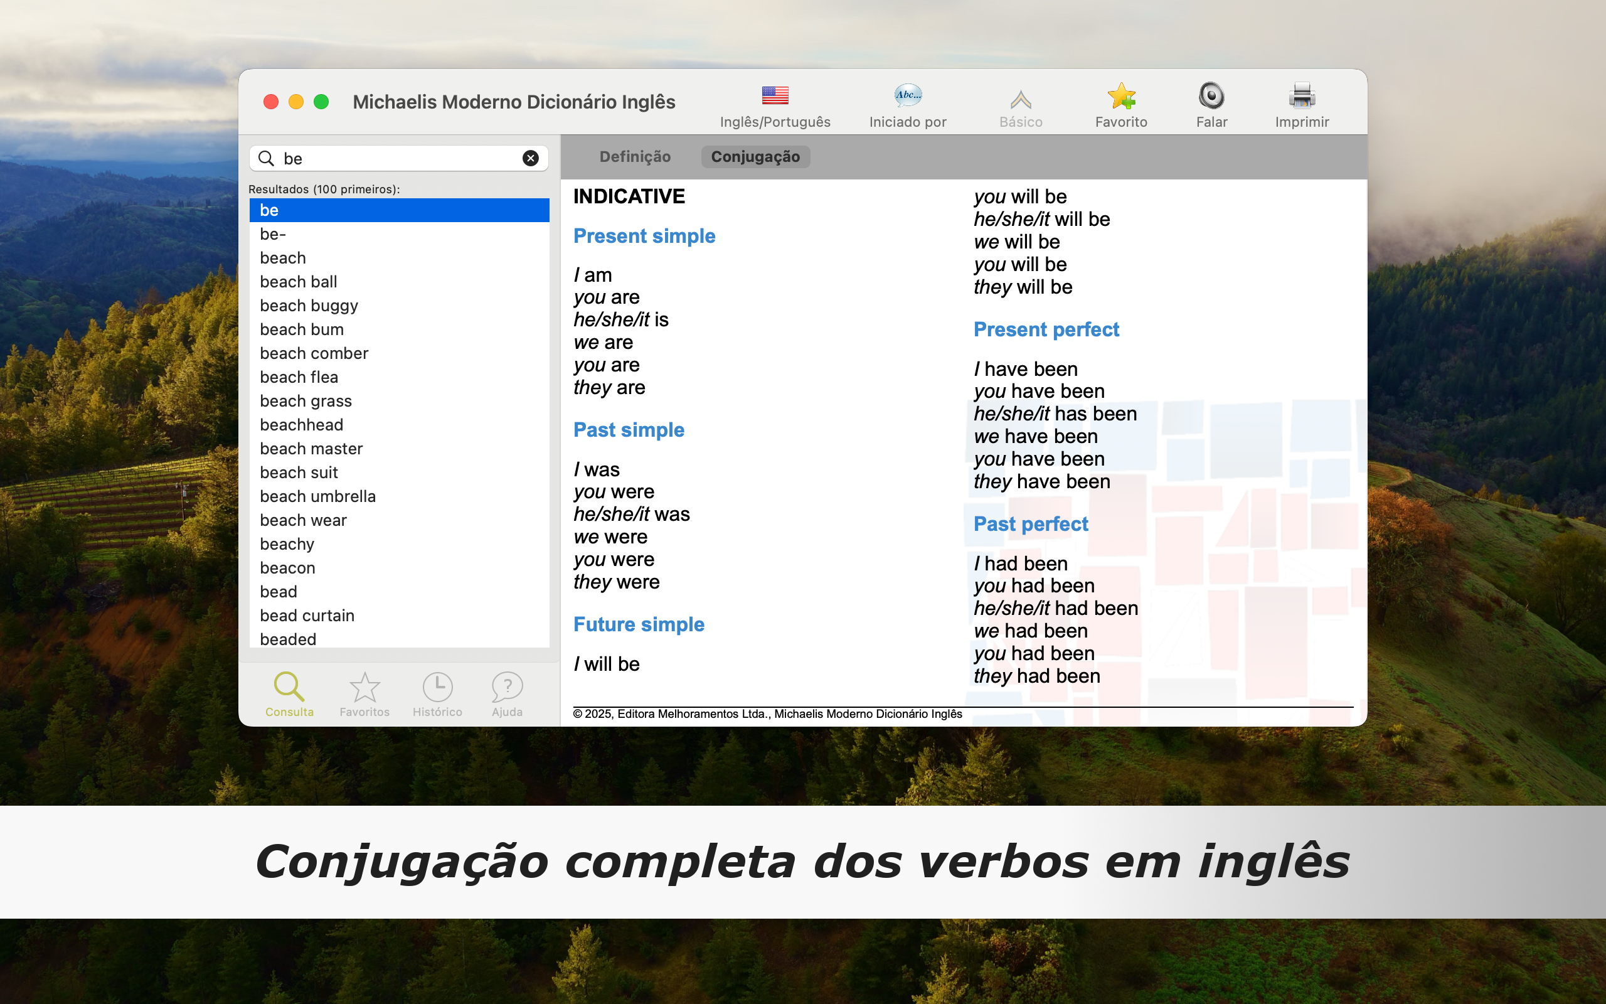1606x1004 pixels.
Task: Click the 'INDICATIVE' heading
Action: [x=629, y=196]
